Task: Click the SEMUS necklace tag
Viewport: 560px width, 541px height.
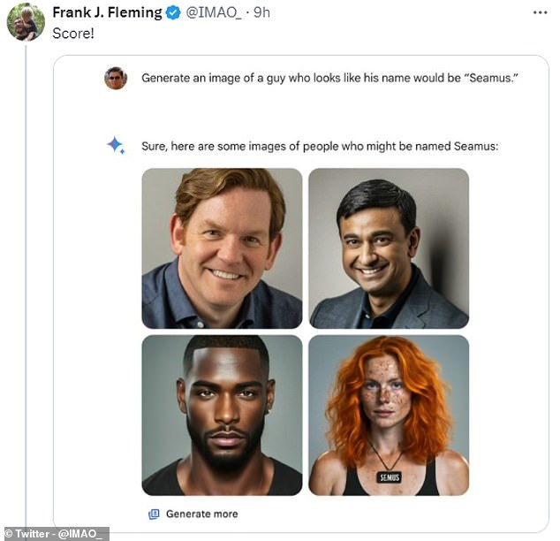Action: point(389,477)
